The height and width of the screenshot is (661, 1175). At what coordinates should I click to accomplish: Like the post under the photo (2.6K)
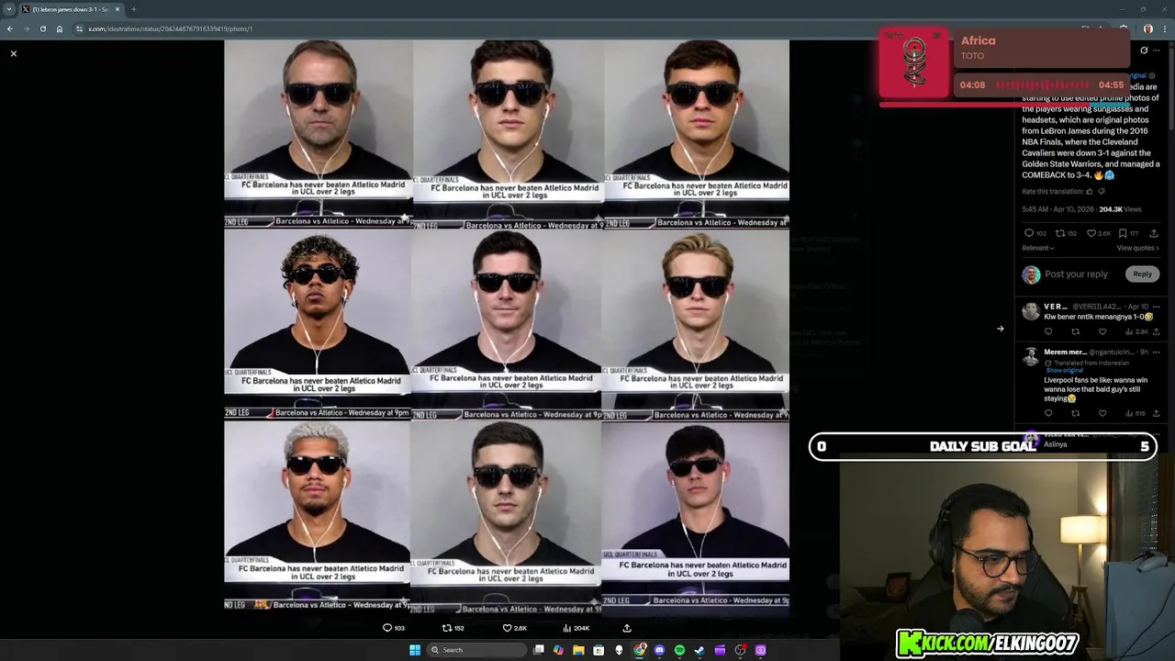pos(514,628)
